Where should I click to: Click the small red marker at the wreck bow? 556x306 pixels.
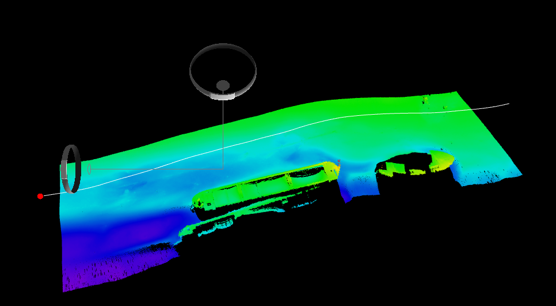(x=339, y=163)
